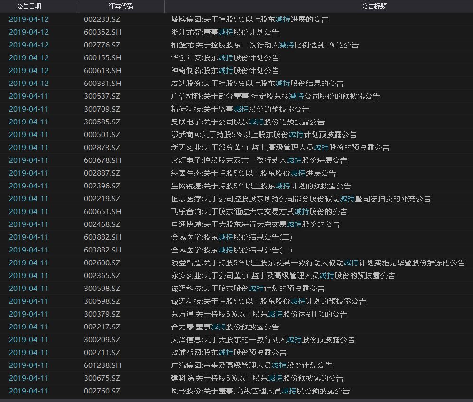Open the 柏堡龙 controlling shareholder announcement
Viewport: 473px width, 402px height.
coord(265,45)
